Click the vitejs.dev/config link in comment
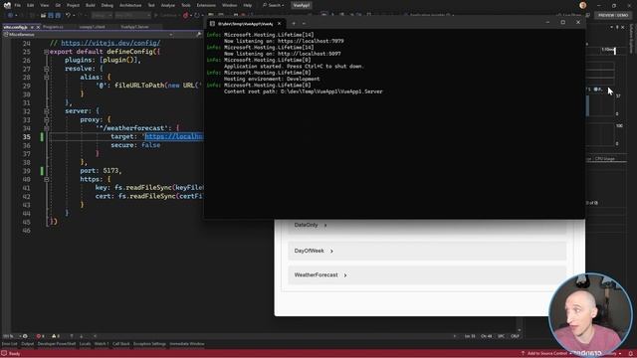Image resolution: width=637 pixels, height=358 pixels. pyautogui.click(x=110, y=43)
